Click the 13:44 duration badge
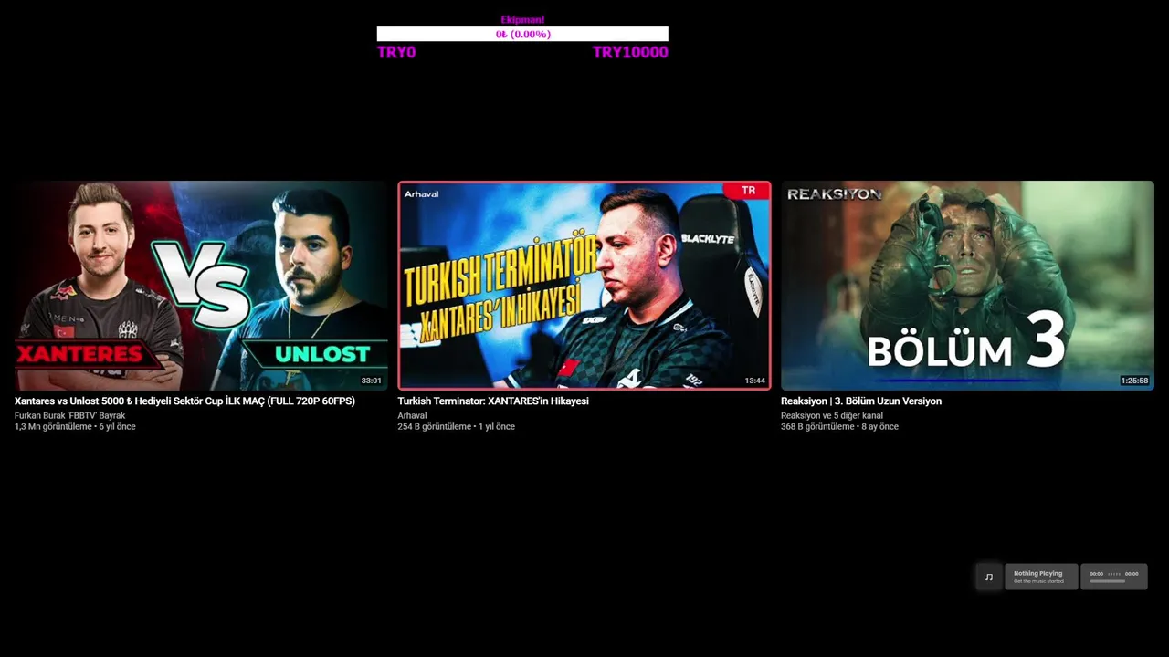The image size is (1169, 657). 754,381
